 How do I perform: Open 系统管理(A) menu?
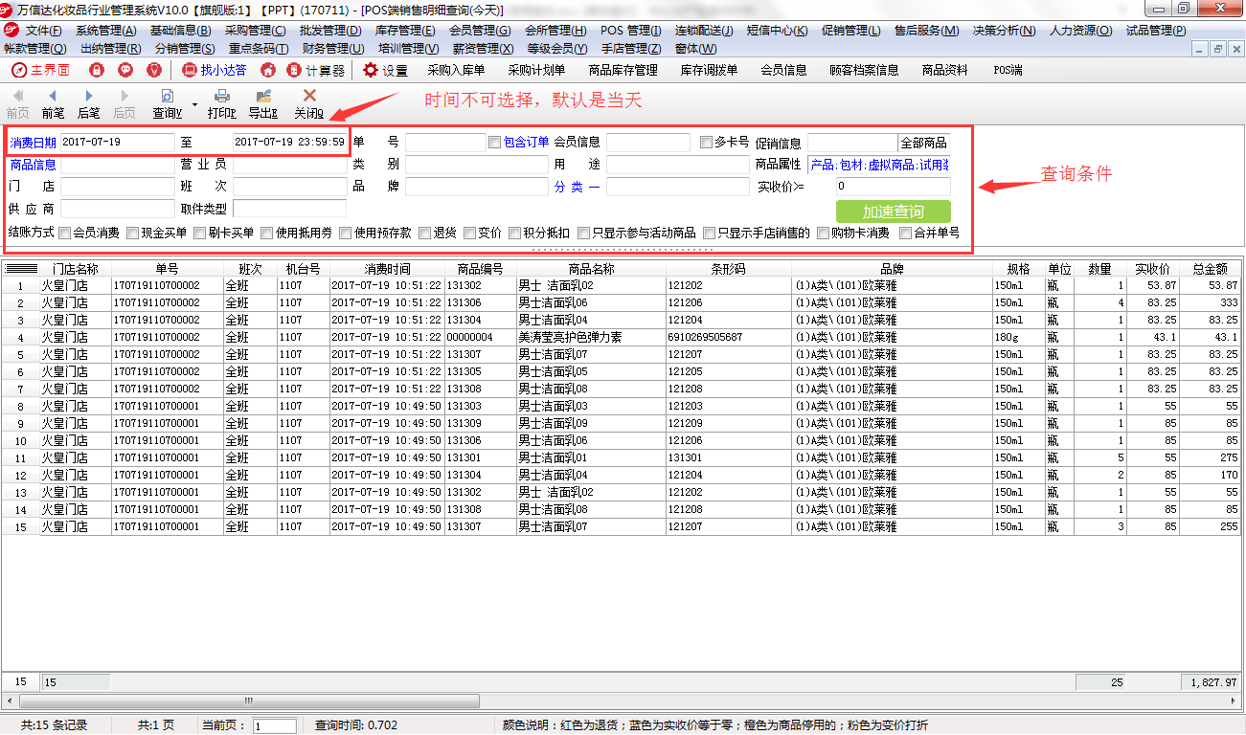[105, 31]
